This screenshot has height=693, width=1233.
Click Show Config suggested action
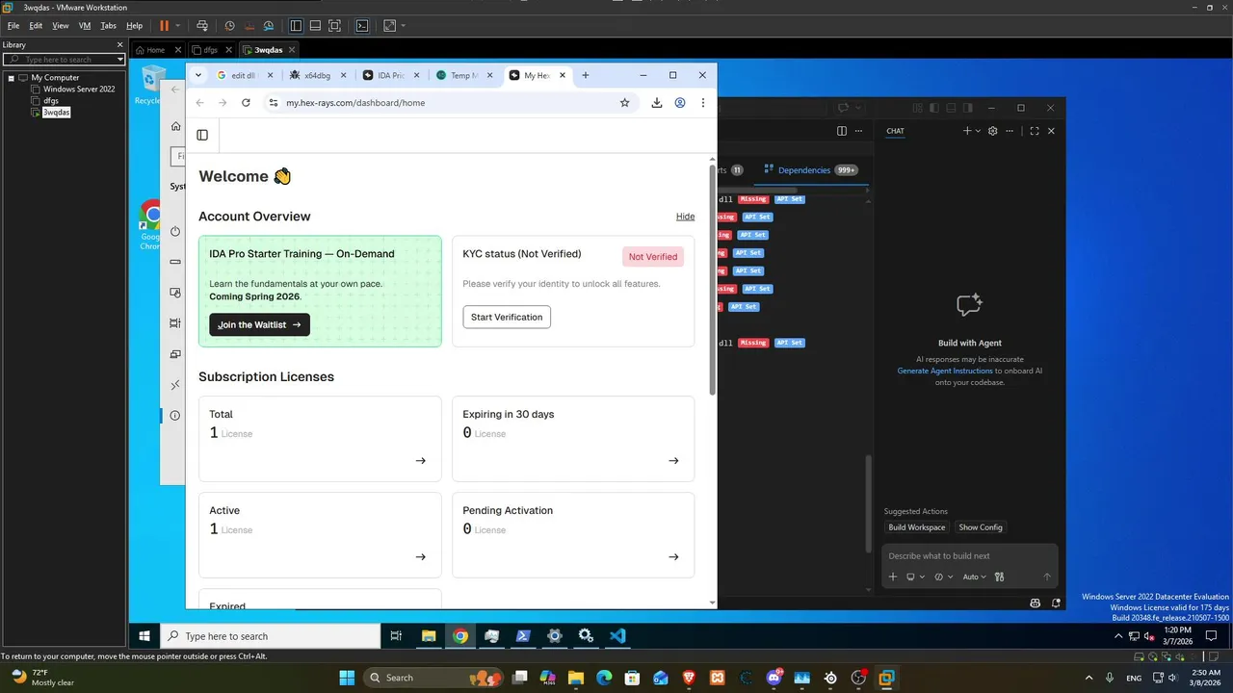click(981, 527)
